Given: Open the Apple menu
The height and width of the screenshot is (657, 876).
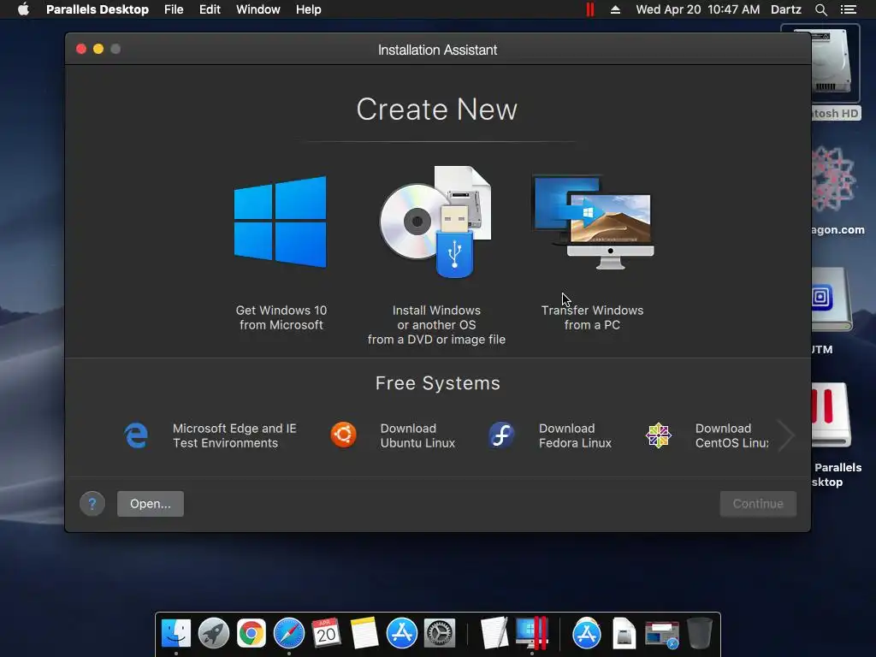Looking at the screenshot, I should pos(23,9).
